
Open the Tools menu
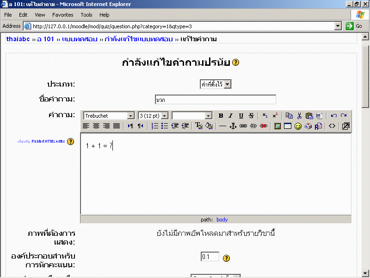pos(86,15)
